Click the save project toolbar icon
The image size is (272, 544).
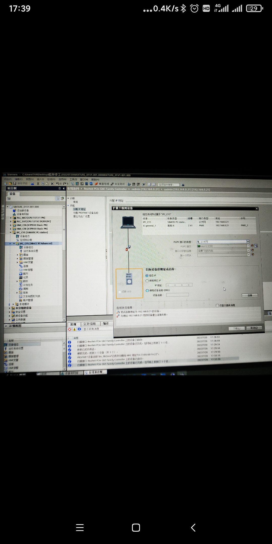(x=15, y=184)
